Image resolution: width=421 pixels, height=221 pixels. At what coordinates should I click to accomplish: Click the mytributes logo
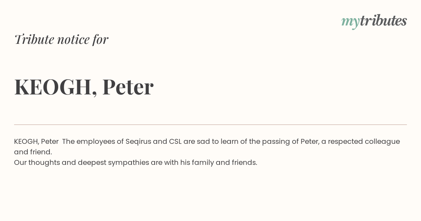click(x=374, y=21)
